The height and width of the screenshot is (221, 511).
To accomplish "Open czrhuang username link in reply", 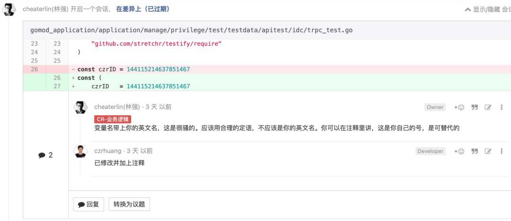I will click(x=107, y=151).
